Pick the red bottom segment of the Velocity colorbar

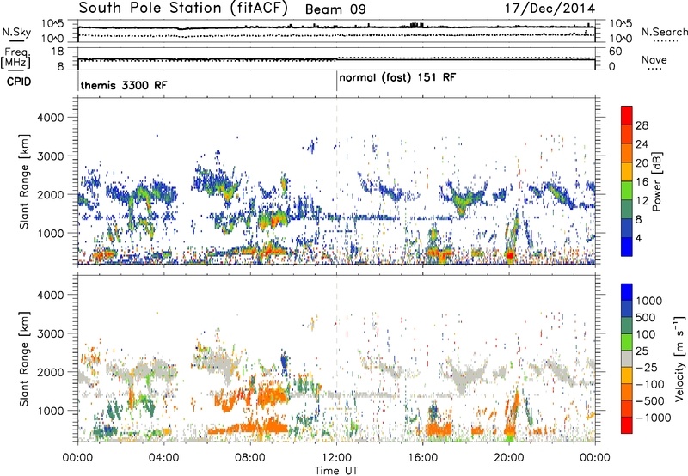click(x=627, y=425)
